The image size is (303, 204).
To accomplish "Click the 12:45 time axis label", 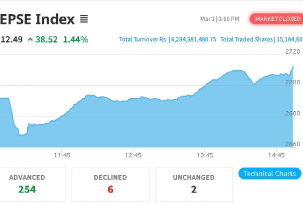I will [x=133, y=155].
